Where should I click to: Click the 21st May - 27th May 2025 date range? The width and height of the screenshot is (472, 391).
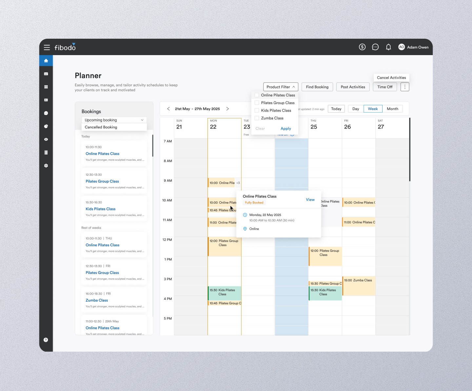(x=197, y=109)
